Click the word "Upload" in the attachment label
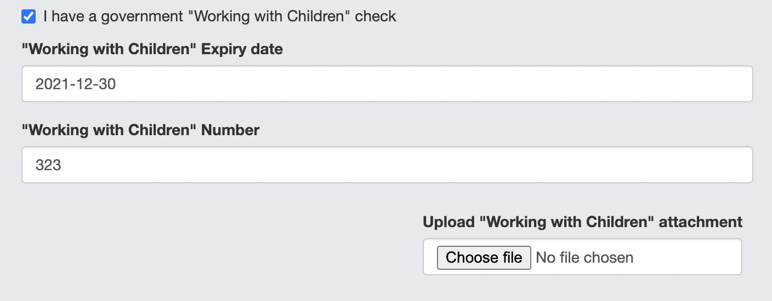Image resolution: width=772 pixels, height=301 pixels. pyautogui.click(x=449, y=222)
